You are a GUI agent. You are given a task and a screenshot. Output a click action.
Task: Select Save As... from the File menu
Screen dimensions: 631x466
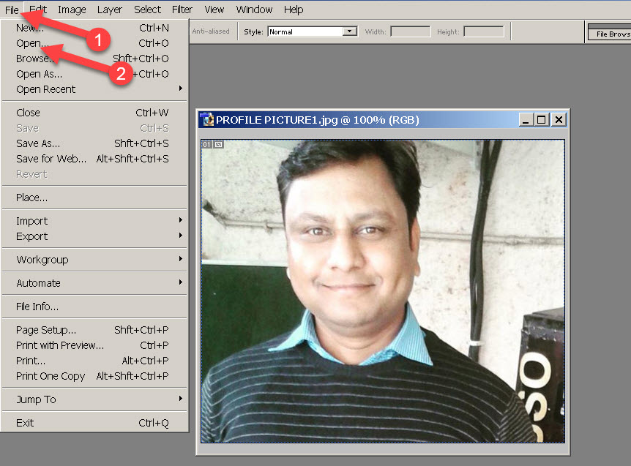38,143
